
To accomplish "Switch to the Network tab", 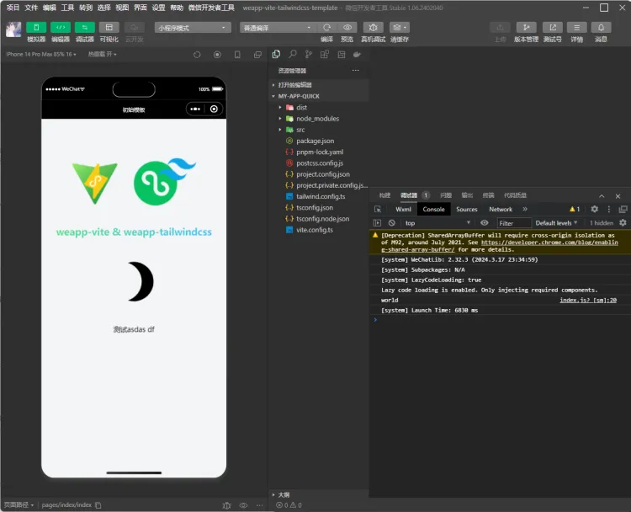I will pos(501,209).
